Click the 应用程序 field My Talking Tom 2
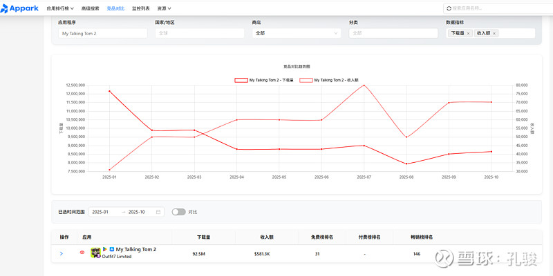 tap(102, 33)
